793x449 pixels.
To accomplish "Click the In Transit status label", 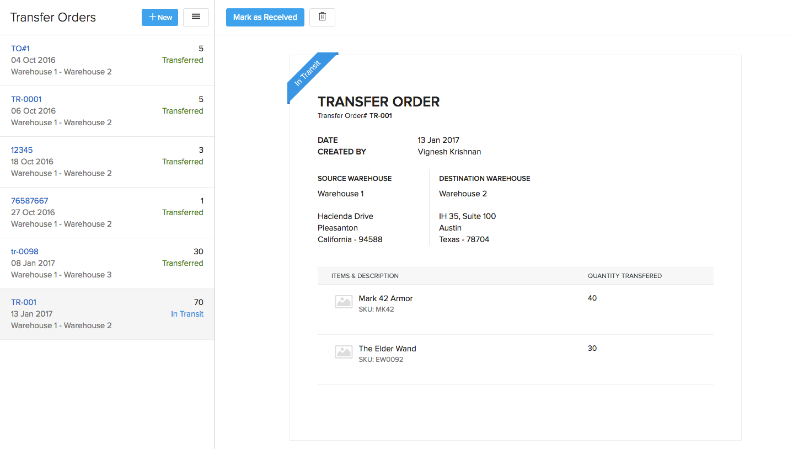I will pyautogui.click(x=187, y=314).
